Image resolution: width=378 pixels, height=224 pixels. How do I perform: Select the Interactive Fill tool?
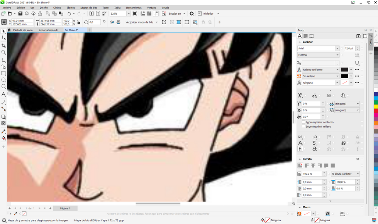tap(3, 138)
